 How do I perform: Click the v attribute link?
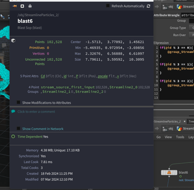tap(118, 76)
